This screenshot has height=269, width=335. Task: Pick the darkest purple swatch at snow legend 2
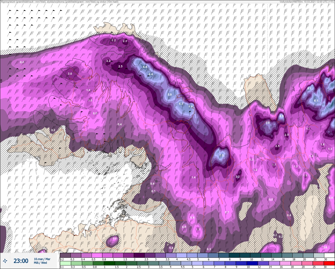139,255
